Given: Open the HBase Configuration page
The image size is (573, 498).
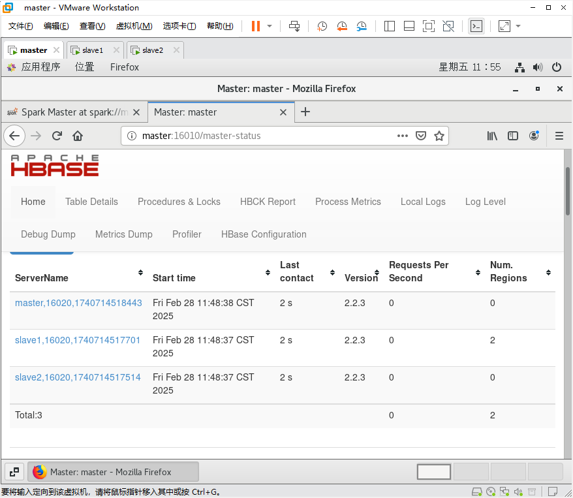Looking at the screenshot, I should [264, 234].
